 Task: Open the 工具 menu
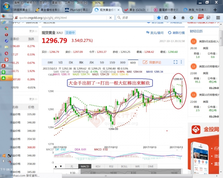point(69,2)
